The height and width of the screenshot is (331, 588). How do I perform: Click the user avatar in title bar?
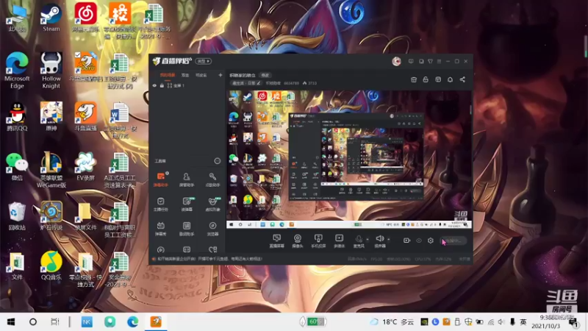(396, 61)
